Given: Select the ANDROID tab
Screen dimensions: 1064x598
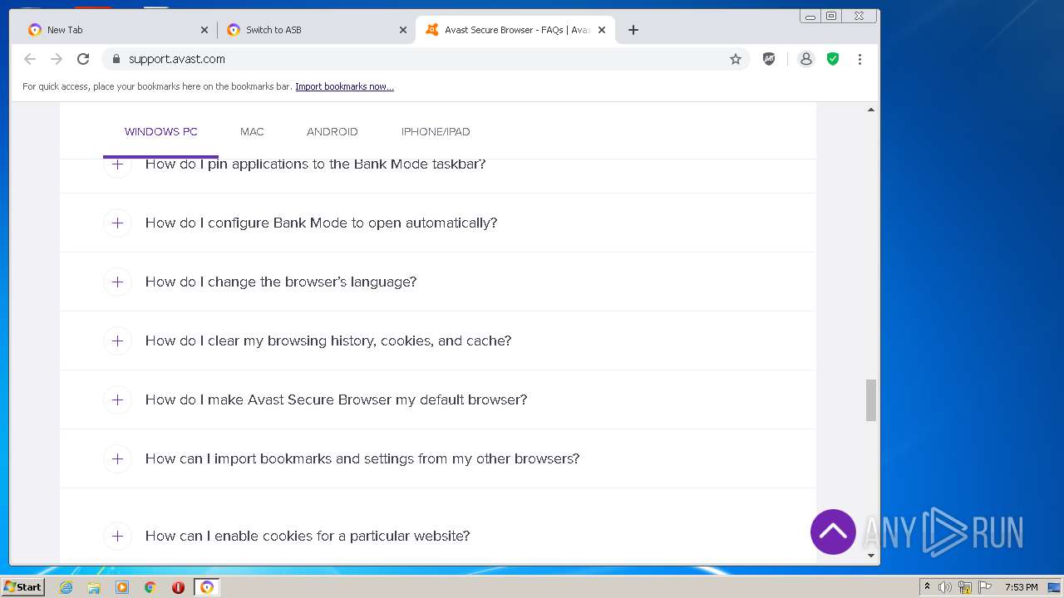Looking at the screenshot, I should [x=332, y=131].
